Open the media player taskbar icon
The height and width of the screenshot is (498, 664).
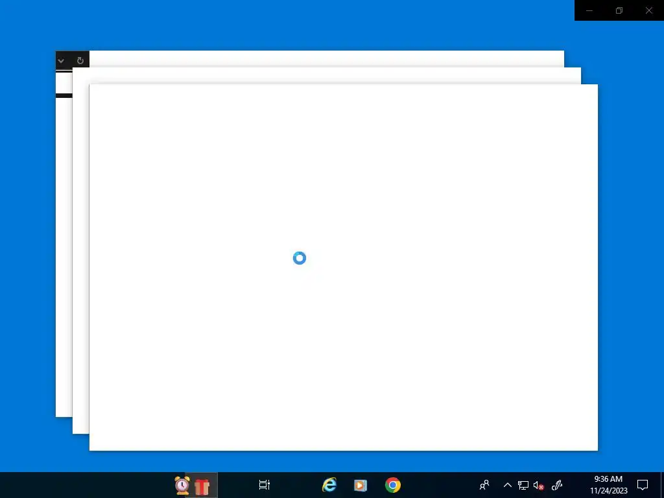361,485
